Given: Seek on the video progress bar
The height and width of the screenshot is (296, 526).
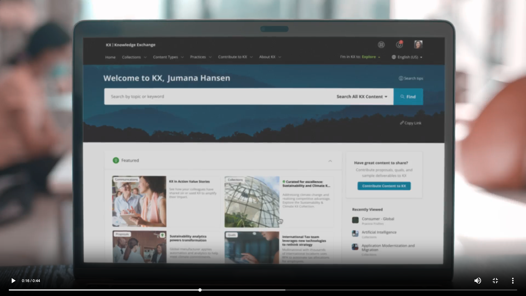Looking at the screenshot, I should tap(263, 290).
